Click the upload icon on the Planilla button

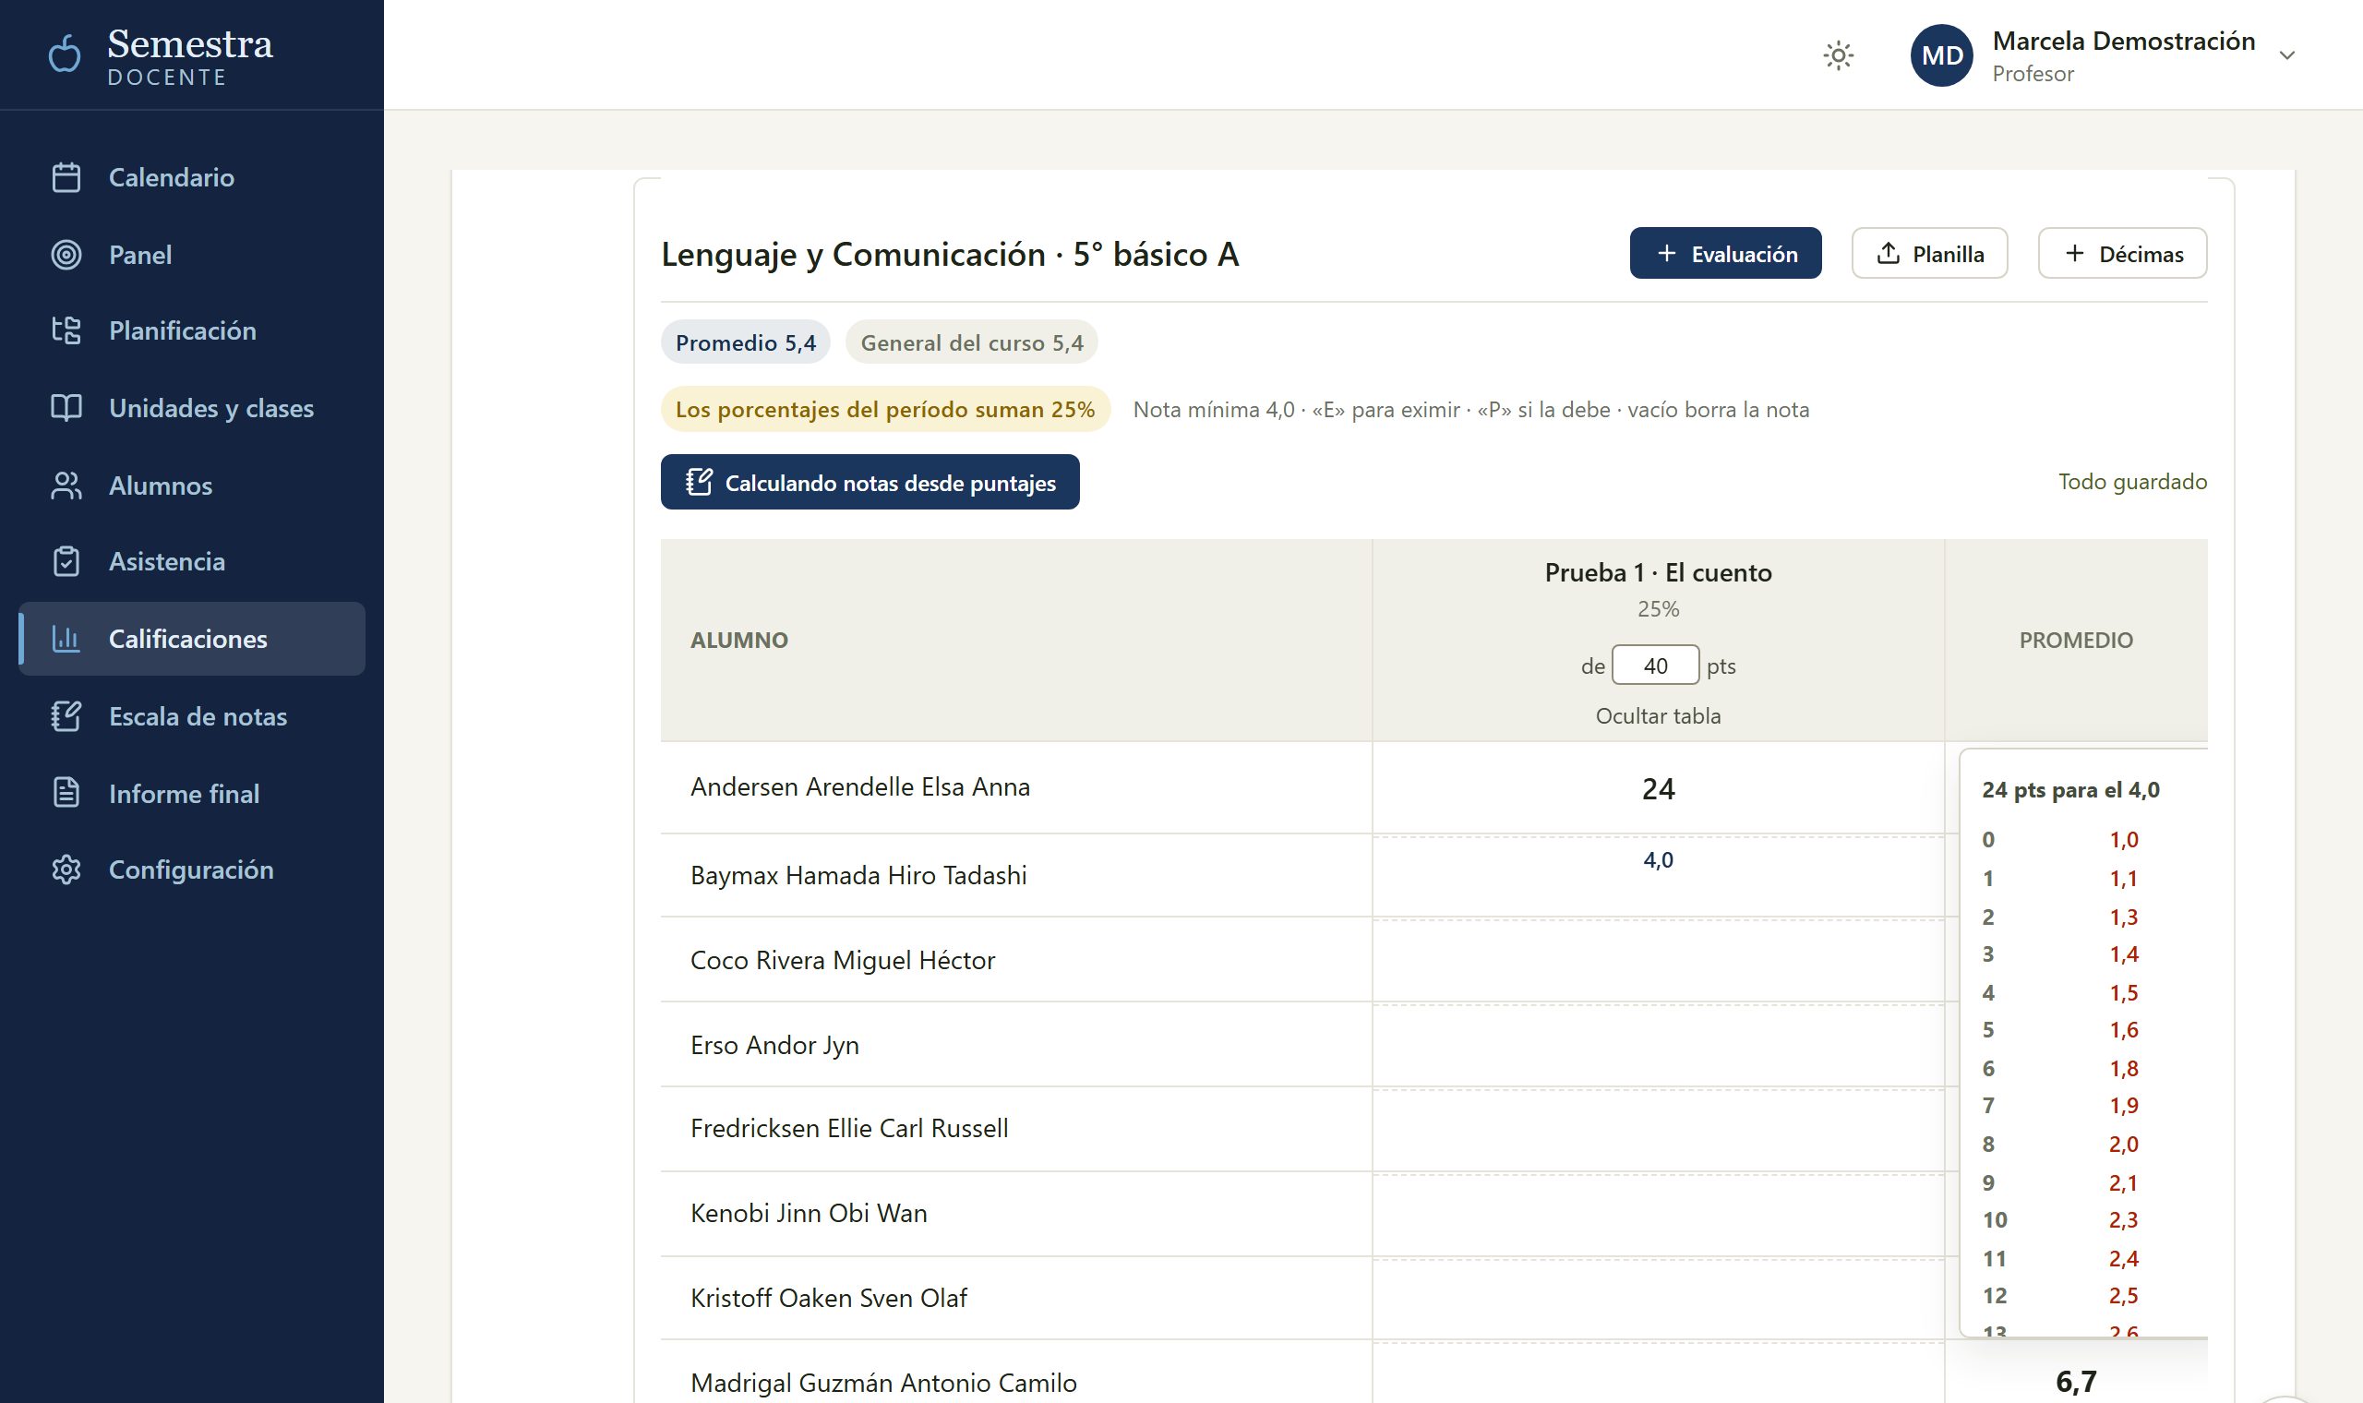click(1888, 254)
